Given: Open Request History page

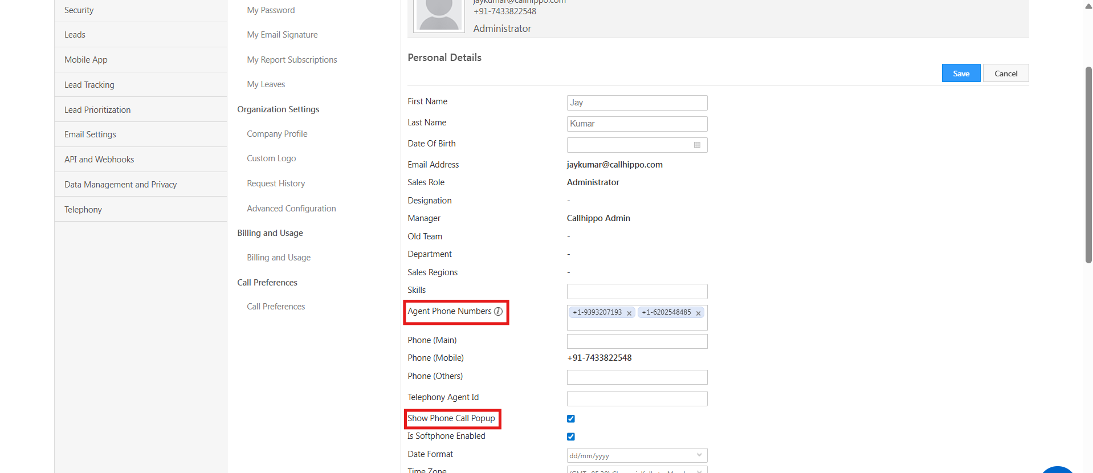Looking at the screenshot, I should click(x=276, y=184).
